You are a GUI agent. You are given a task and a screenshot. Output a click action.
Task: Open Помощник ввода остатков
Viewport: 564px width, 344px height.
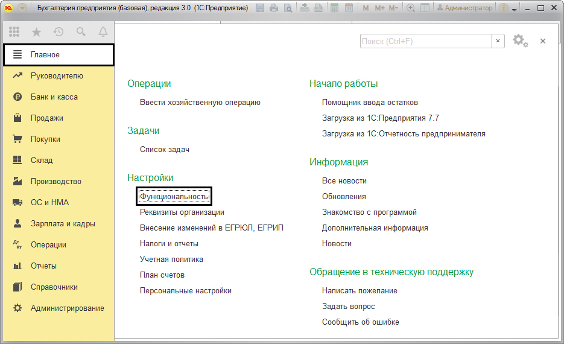point(370,103)
